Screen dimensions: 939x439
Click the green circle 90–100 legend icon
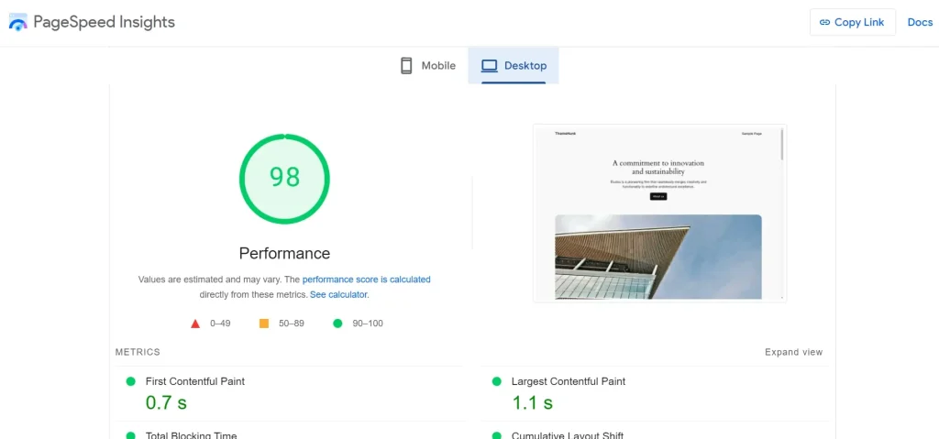tap(337, 324)
